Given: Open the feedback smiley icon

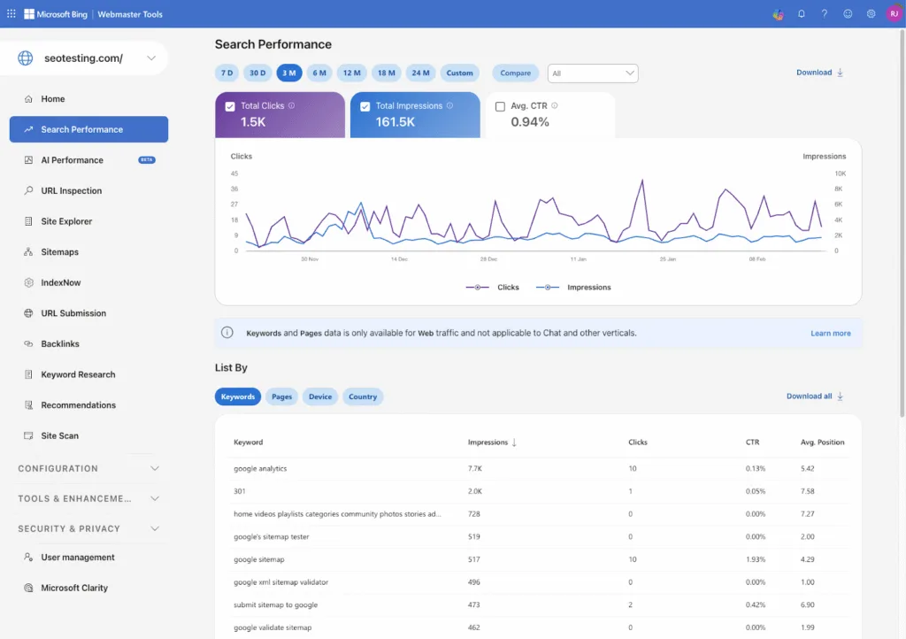Looking at the screenshot, I should [x=846, y=13].
